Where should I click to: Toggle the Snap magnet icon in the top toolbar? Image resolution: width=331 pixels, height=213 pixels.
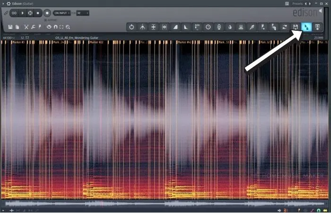55,27
